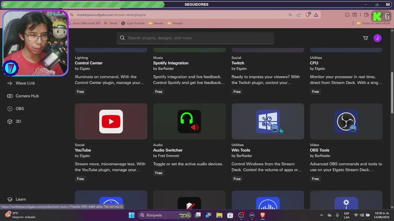Open the YouTube plugin title
This screenshot has height=221, width=394.
pos(83,150)
